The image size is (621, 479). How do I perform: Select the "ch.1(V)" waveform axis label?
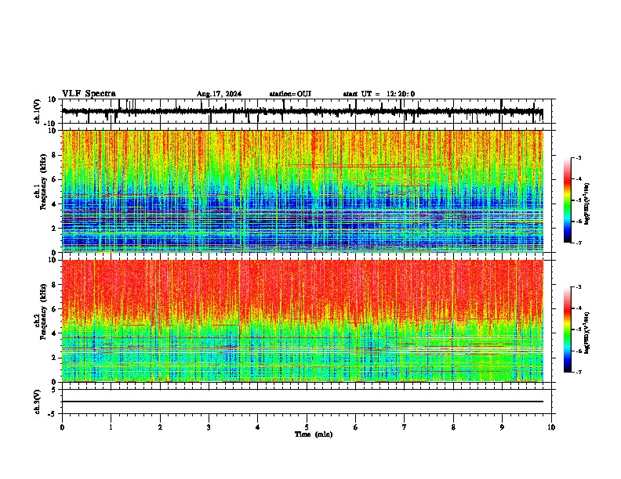click(x=38, y=111)
